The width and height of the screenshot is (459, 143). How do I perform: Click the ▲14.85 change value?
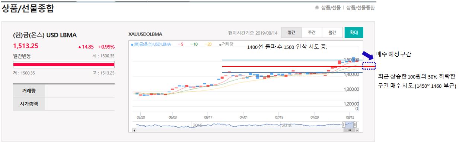click(86, 47)
